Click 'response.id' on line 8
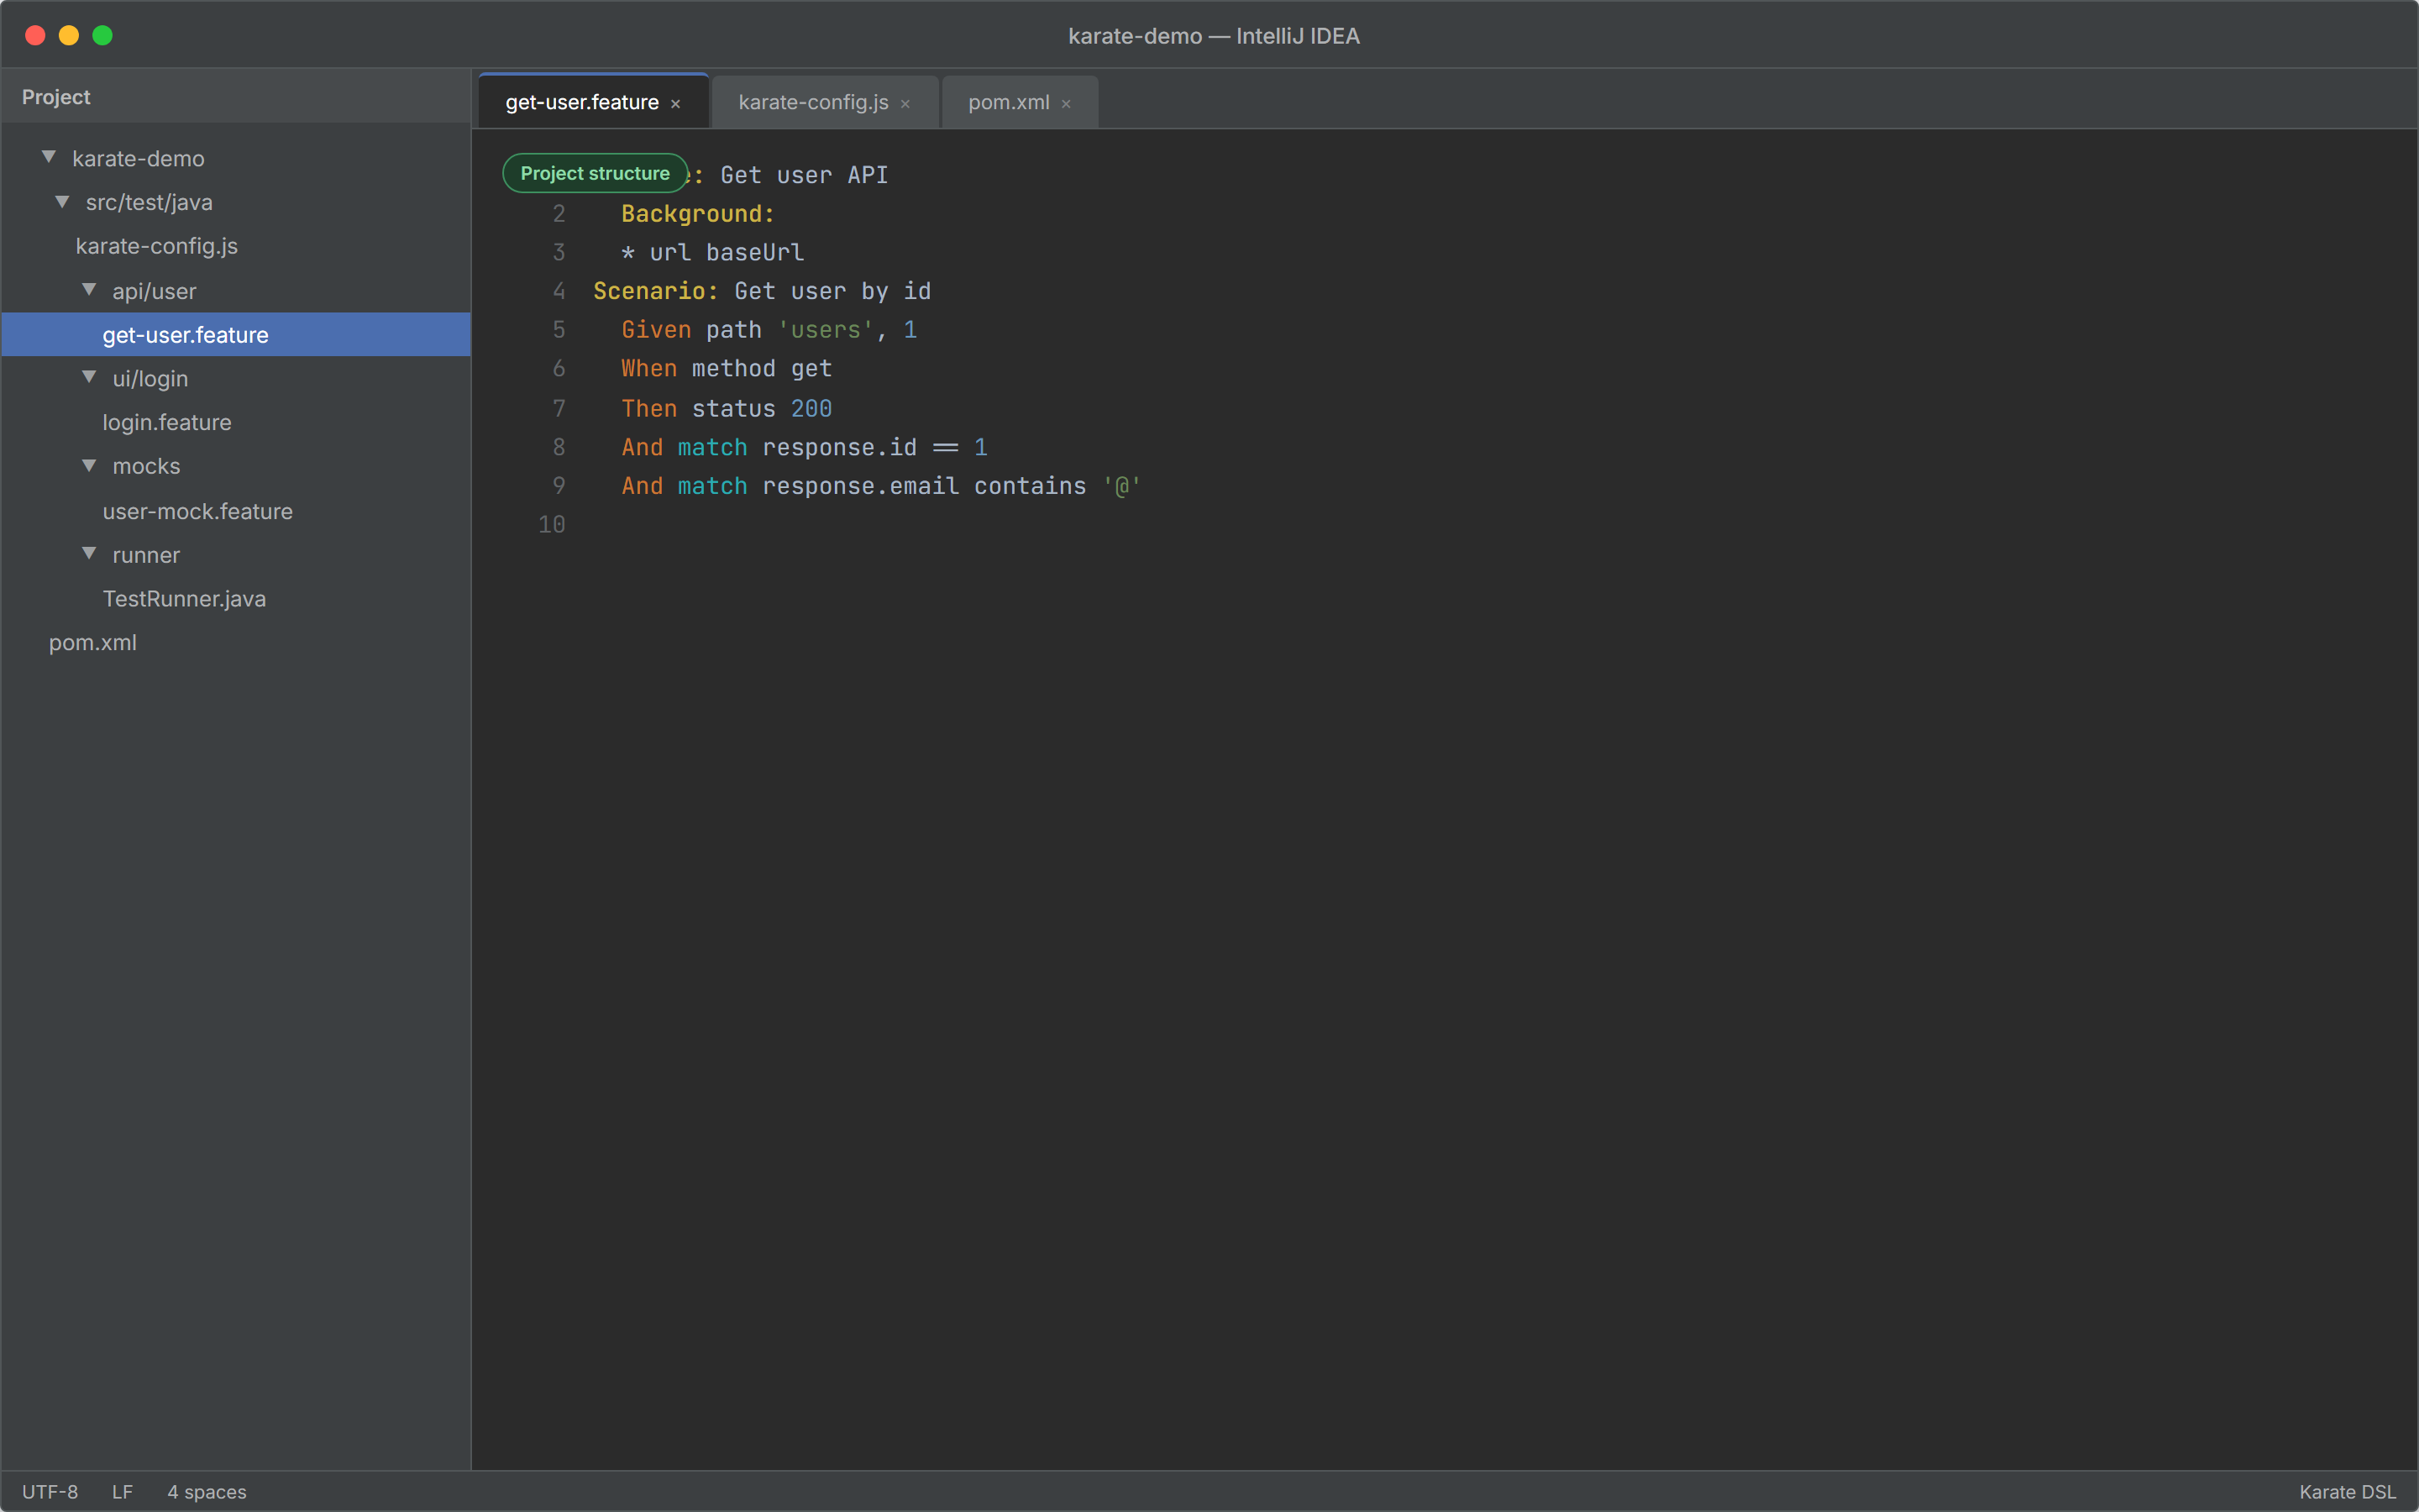2419x1512 pixels. point(840,447)
